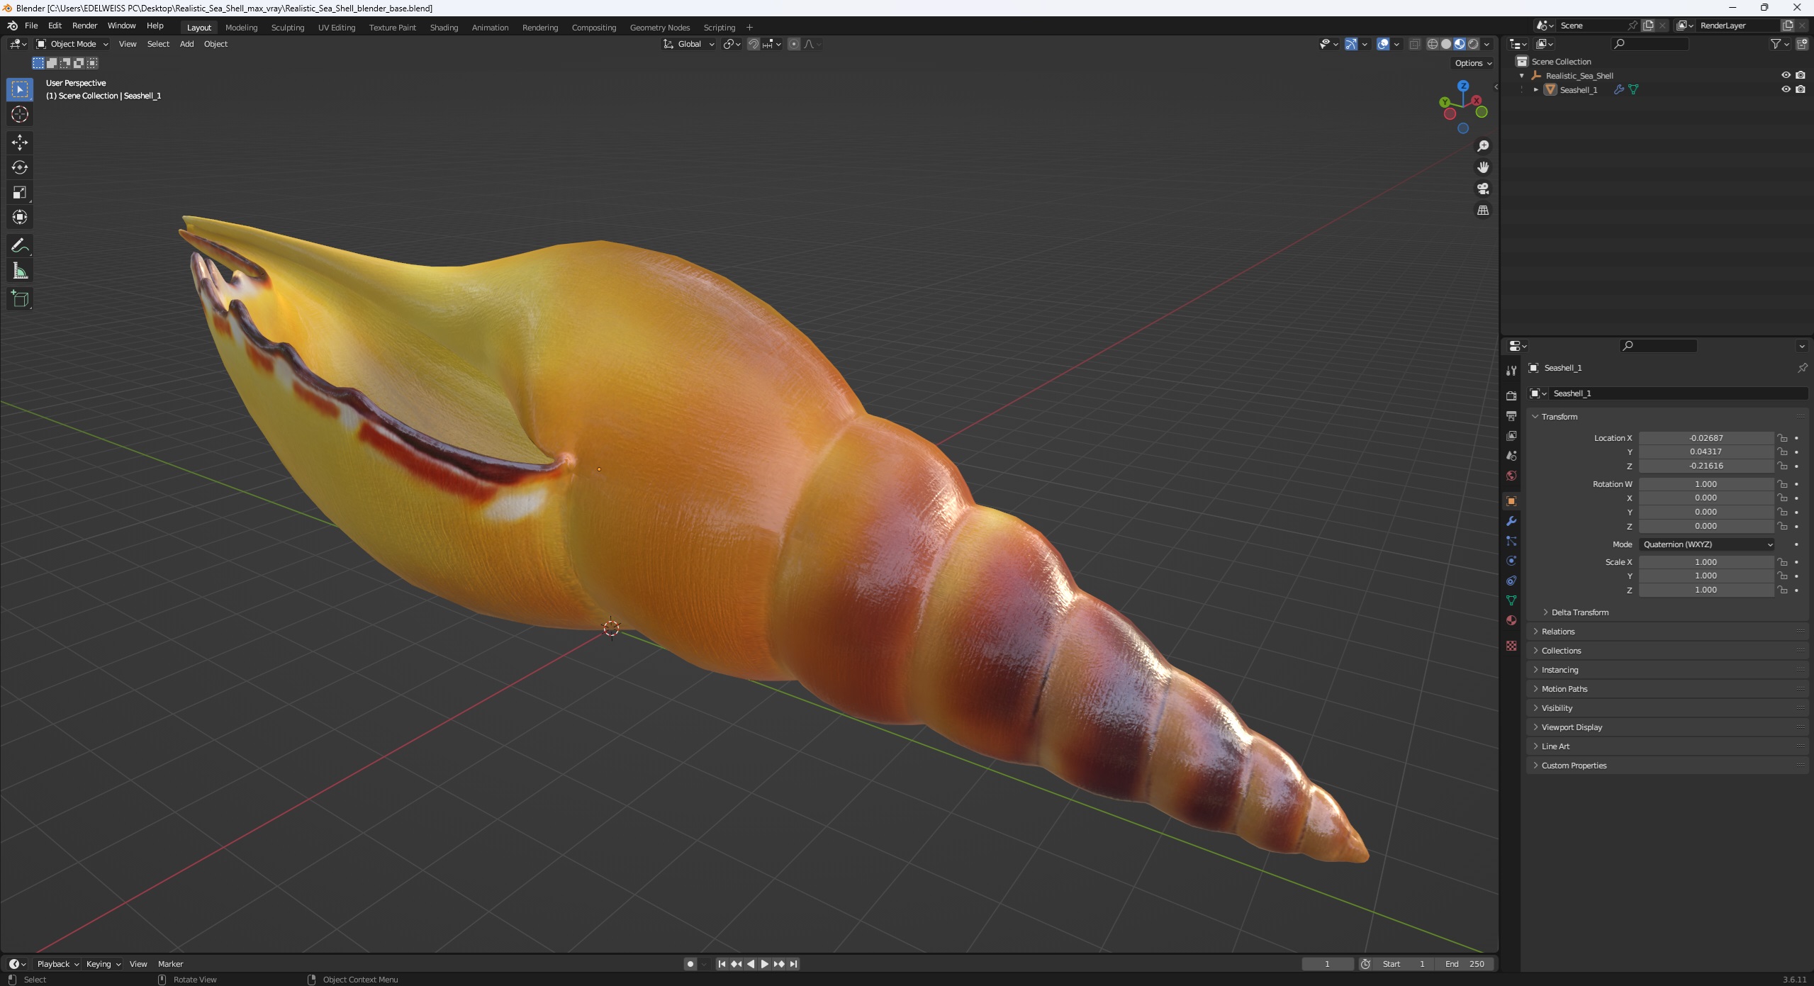Screen dimensions: 1814x986
Task: Open the Scene properties tab
Action: click(1511, 455)
